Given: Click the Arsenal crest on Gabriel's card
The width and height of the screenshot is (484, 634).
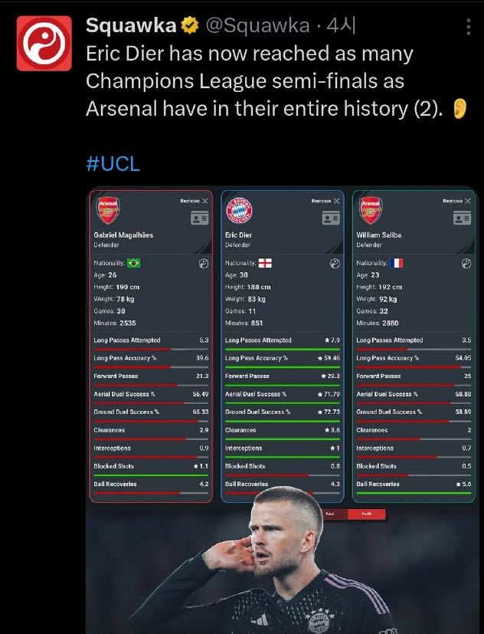Looking at the screenshot, I should click(x=108, y=210).
